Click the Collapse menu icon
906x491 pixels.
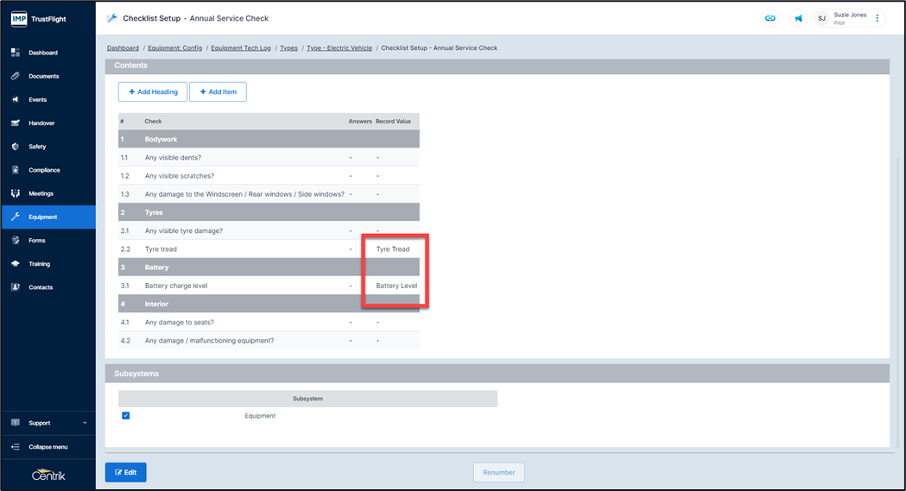coord(16,447)
